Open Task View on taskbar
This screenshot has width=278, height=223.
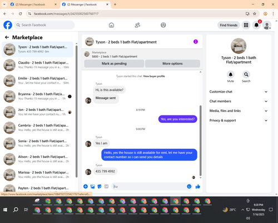[26, 210]
